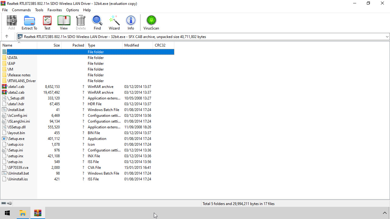Open WinRAR from the Windows taskbar
The width and height of the screenshot is (390, 219).
(x=38, y=213)
